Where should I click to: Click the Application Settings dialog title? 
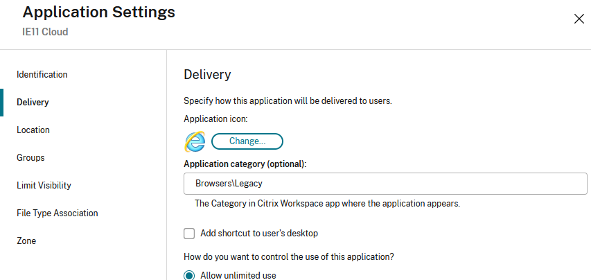pos(98,12)
